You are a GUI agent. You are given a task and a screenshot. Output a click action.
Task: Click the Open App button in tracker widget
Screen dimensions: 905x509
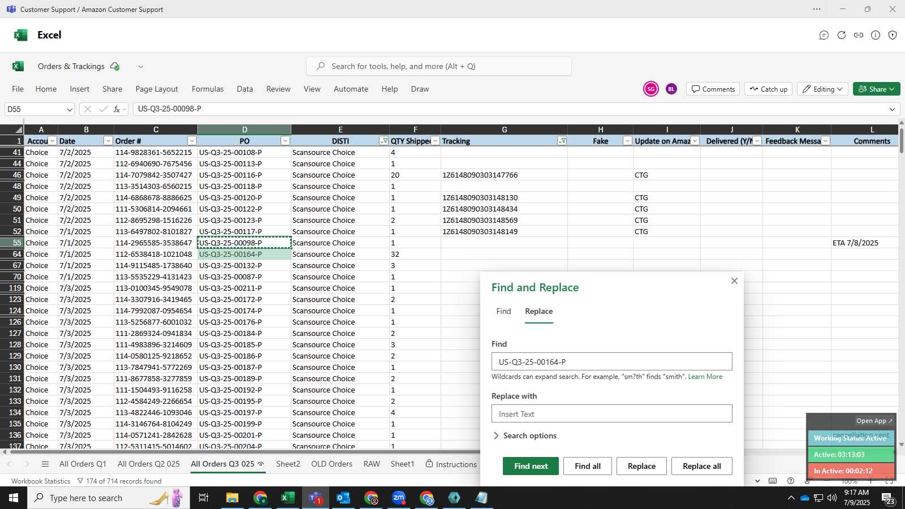coord(874,421)
